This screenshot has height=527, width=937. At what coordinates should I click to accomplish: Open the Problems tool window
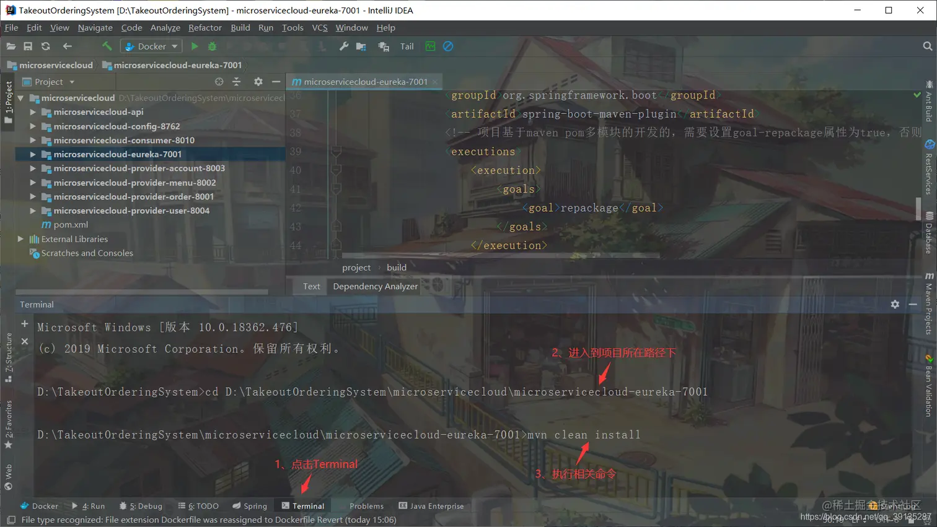[x=366, y=506]
